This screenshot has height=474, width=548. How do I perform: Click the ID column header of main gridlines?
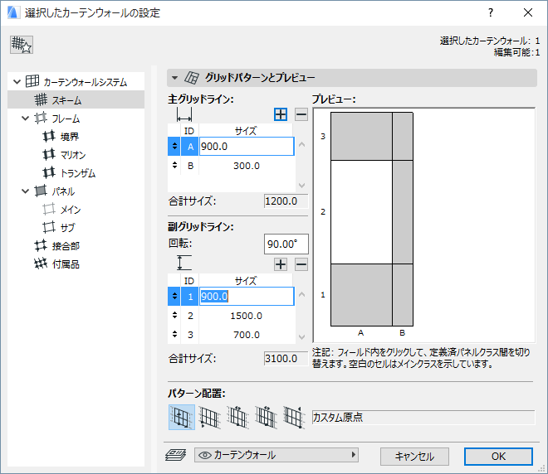(x=189, y=131)
